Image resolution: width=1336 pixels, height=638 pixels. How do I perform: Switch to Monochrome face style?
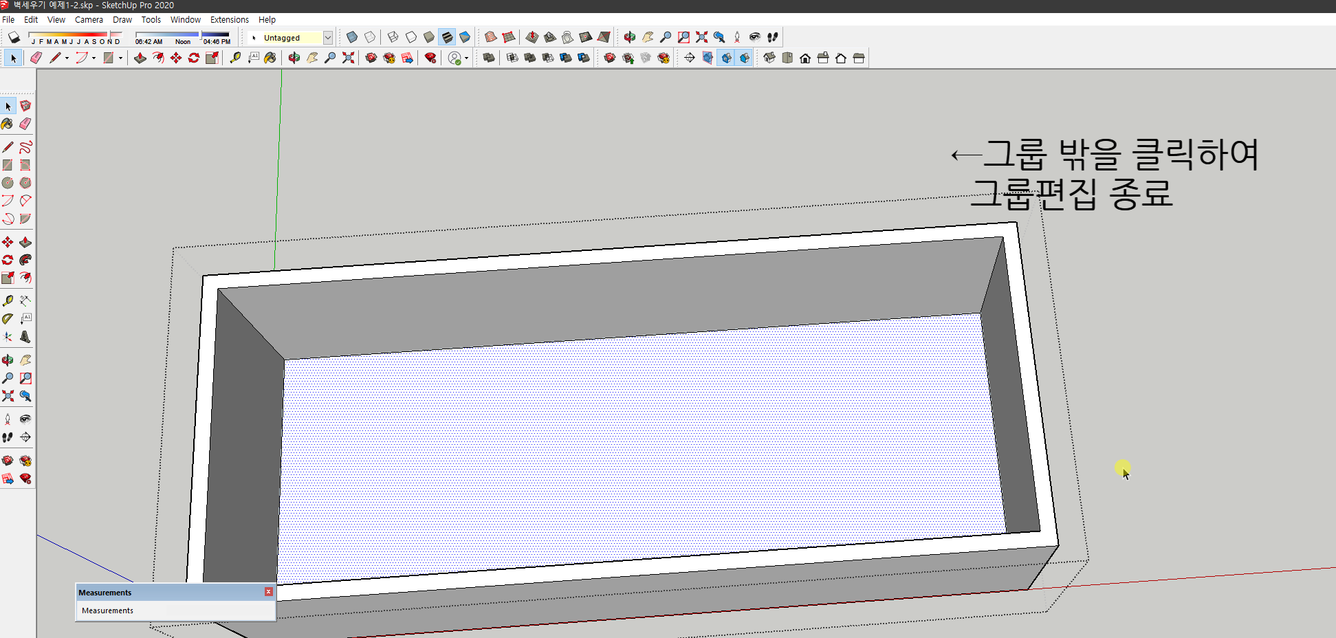[465, 37]
